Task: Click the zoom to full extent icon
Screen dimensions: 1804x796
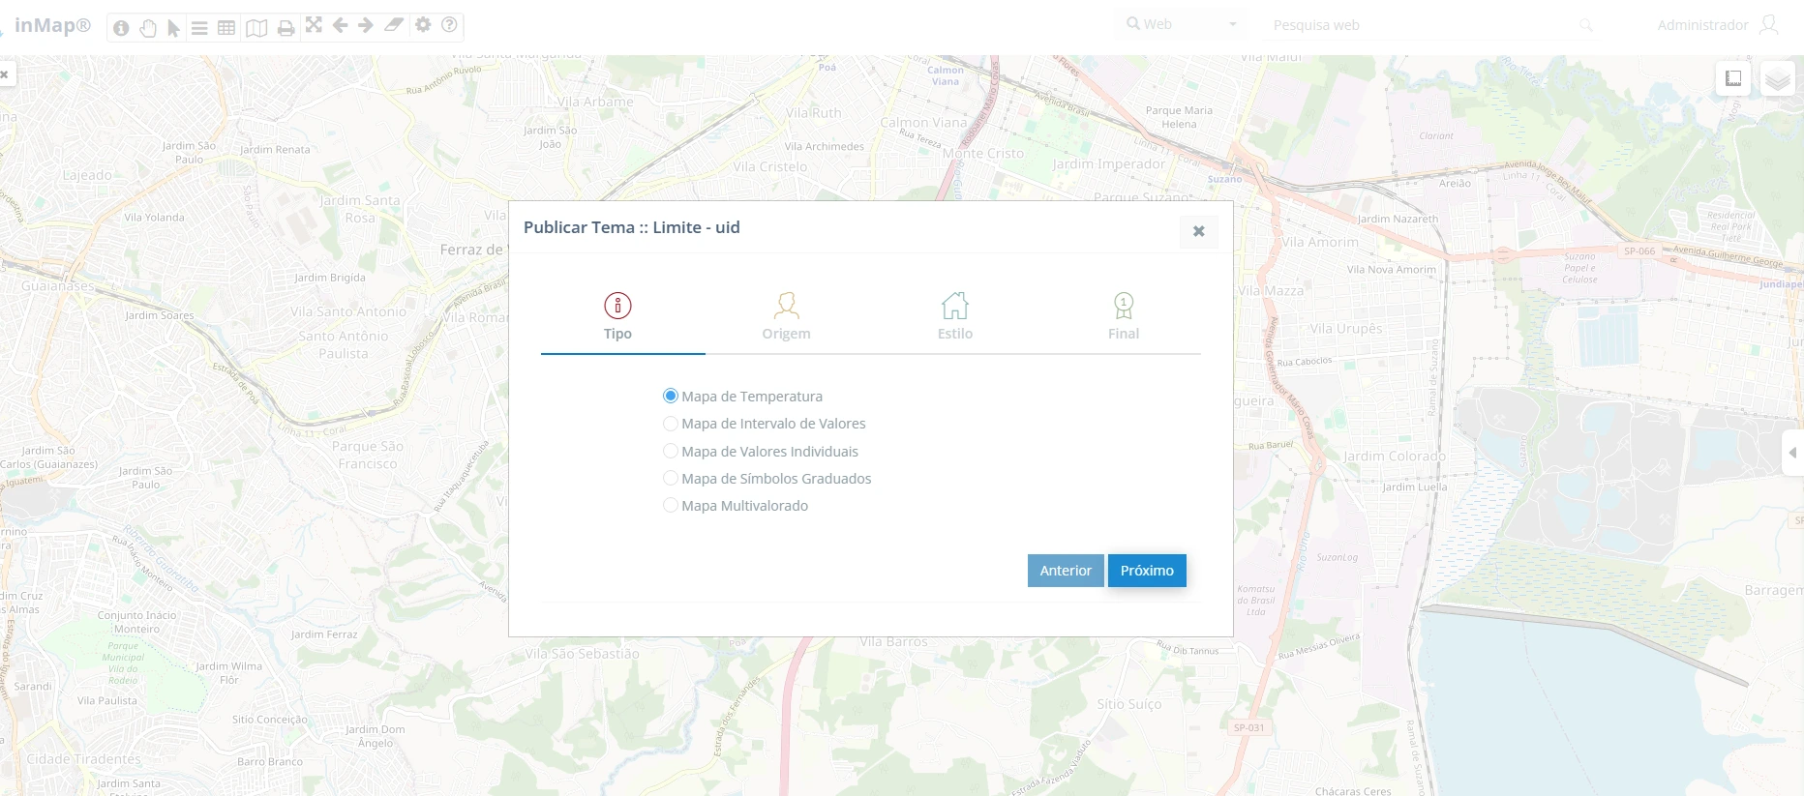Action: (314, 25)
